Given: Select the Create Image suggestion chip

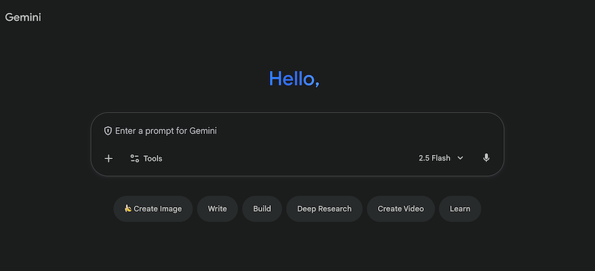Looking at the screenshot, I should [153, 209].
